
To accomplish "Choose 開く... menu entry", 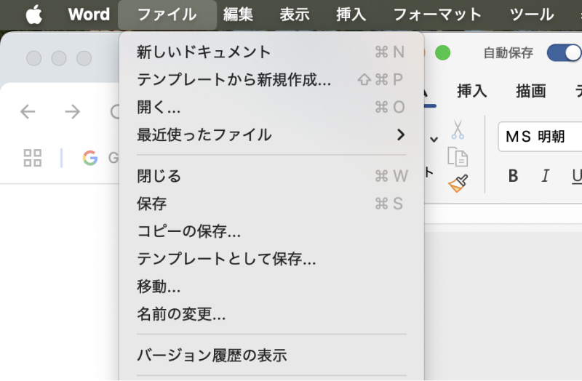I will tap(271, 107).
